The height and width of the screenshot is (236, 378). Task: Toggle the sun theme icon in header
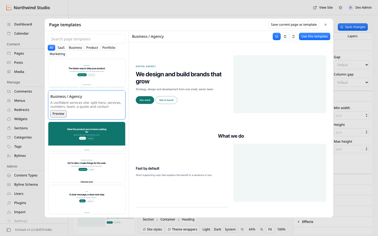(340, 8)
